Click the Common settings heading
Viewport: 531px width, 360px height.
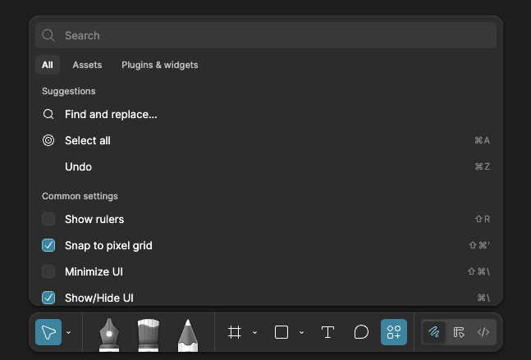click(80, 196)
